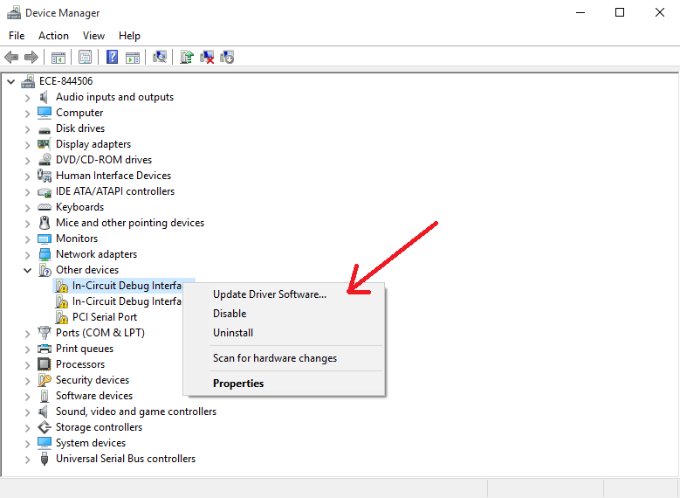Expand the Keyboards chevron

tap(27, 208)
